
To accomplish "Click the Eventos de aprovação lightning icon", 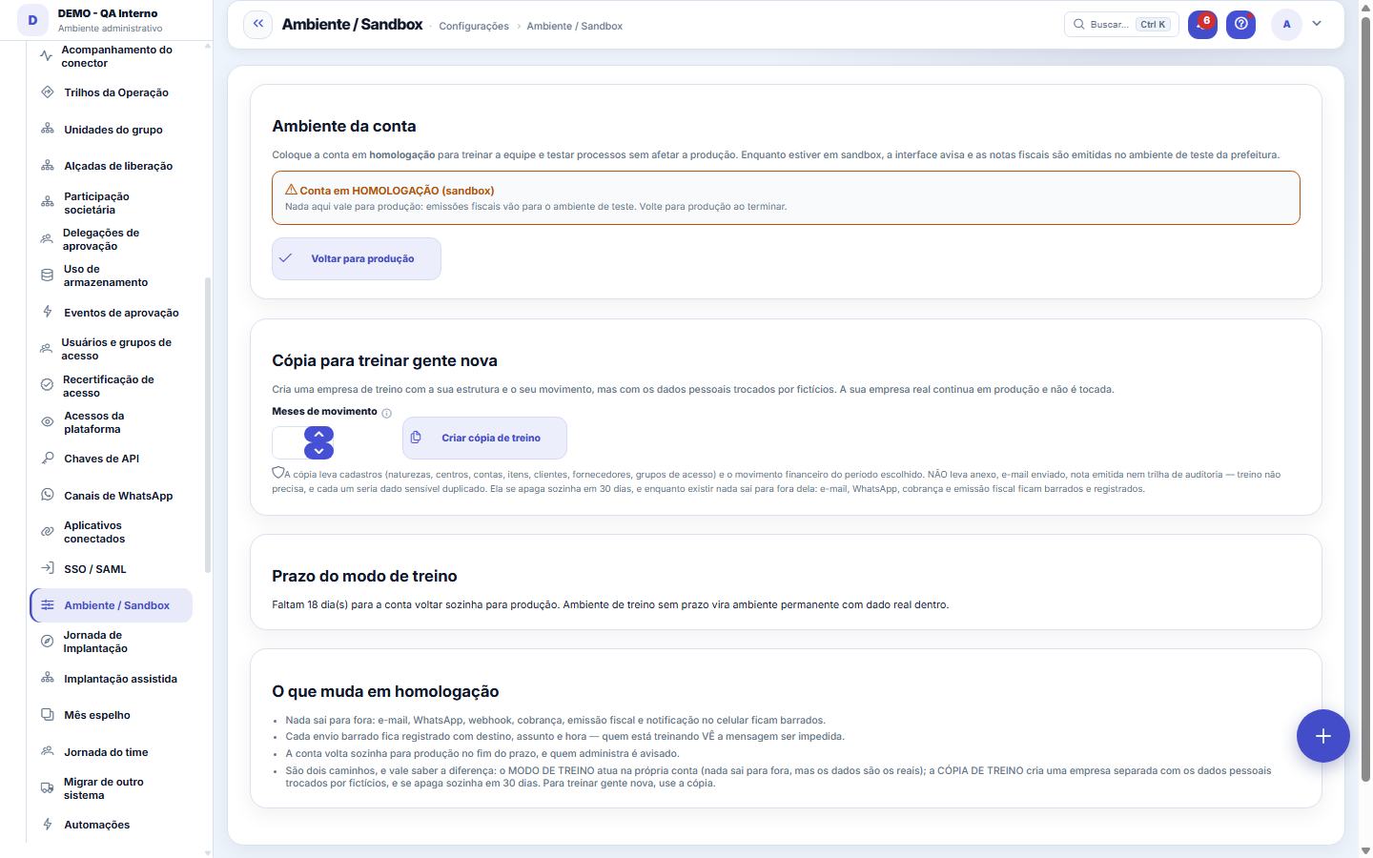I will (48, 312).
